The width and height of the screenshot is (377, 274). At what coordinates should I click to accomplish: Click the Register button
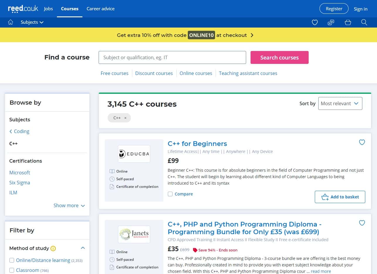(334, 9)
